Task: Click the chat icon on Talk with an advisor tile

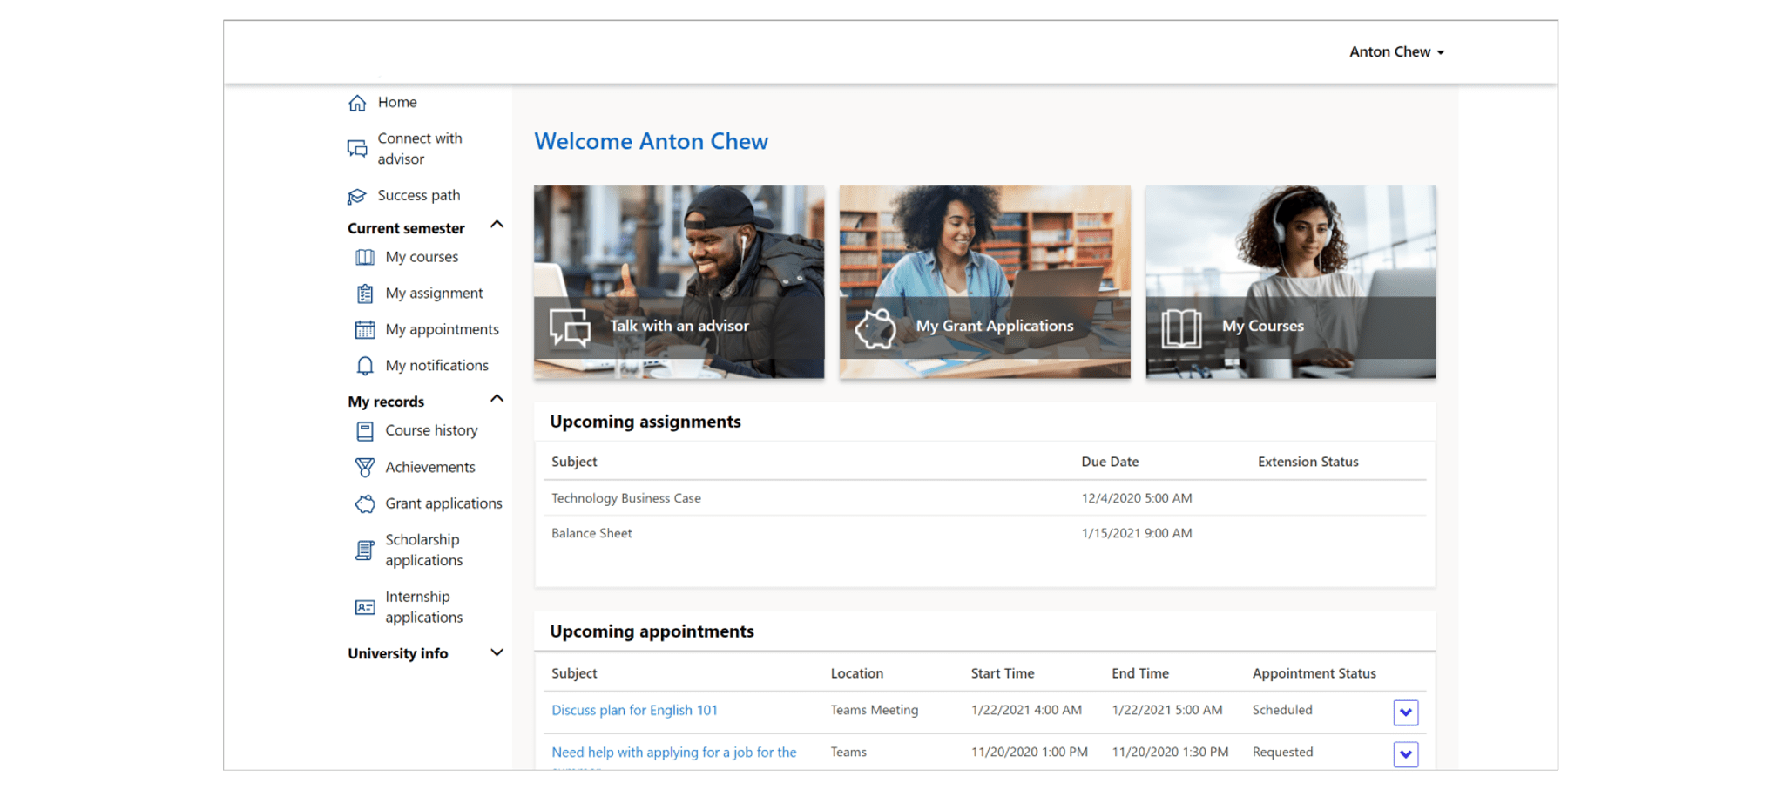Action: coord(570,328)
